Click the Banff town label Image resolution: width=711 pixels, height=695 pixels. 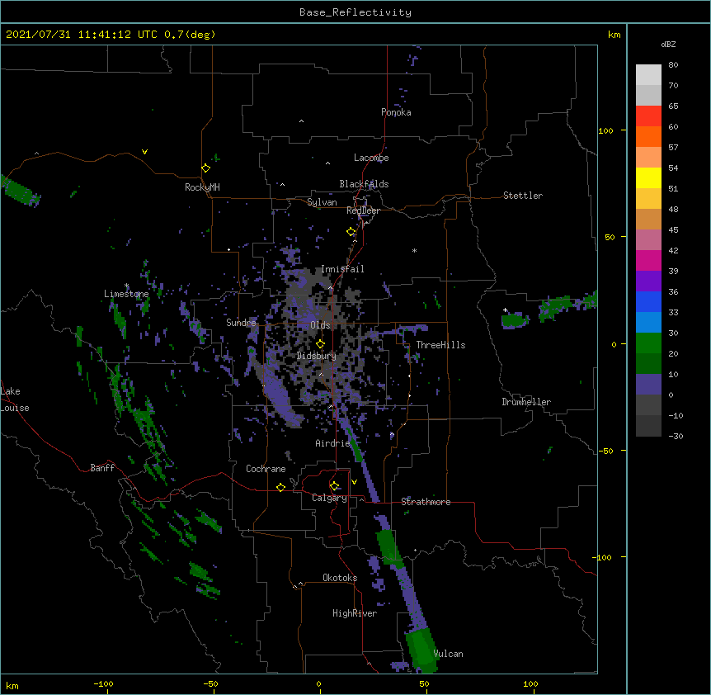tap(102, 468)
